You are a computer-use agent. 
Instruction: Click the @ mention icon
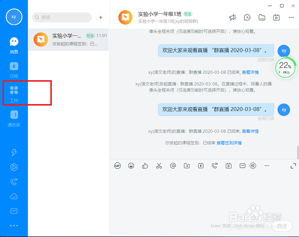pos(173,166)
